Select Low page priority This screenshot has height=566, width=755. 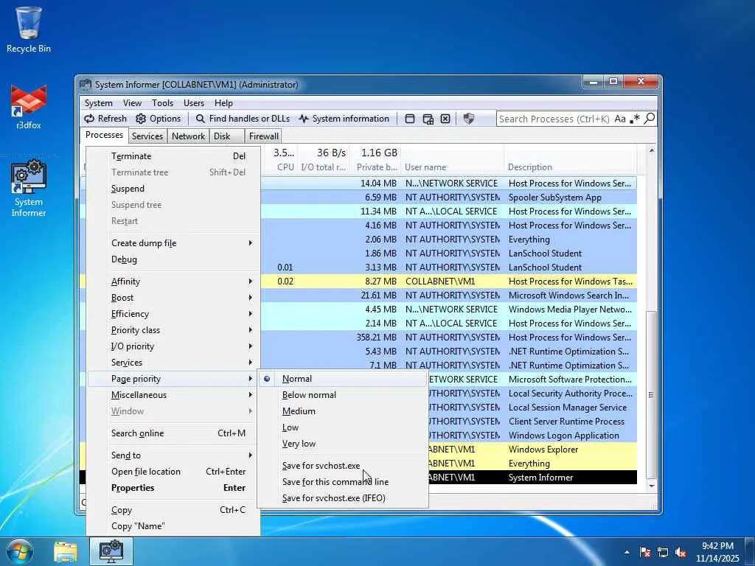[x=342, y=427]
